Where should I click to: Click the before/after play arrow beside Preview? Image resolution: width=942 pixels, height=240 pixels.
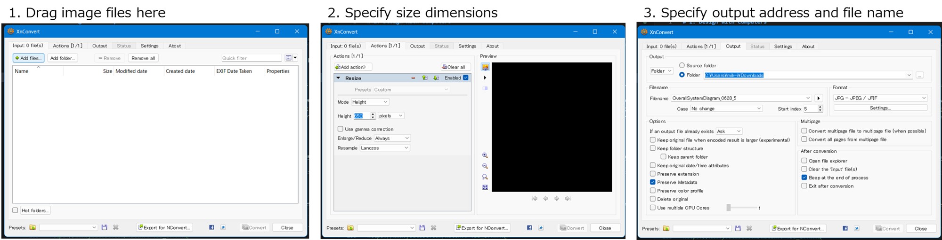pyautogui.click(x=485, y=77)
